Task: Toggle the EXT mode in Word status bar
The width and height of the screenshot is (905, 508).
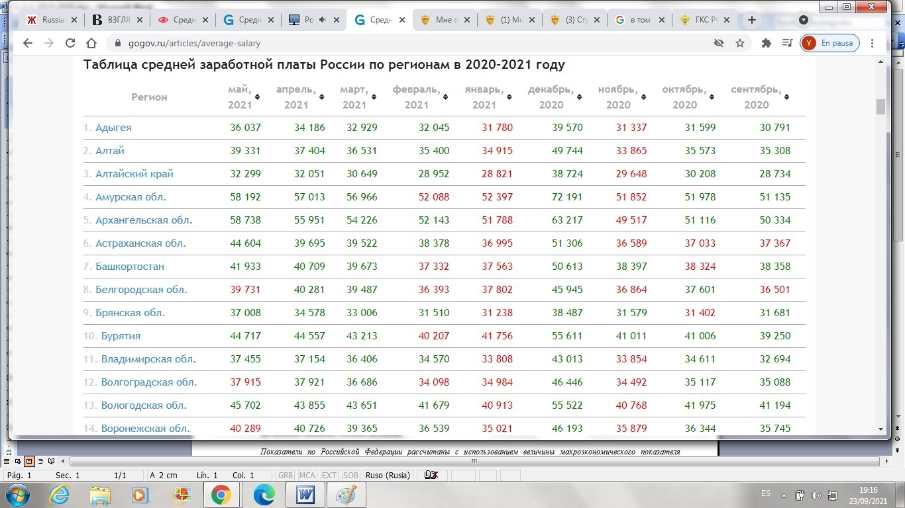Action: 329,476
